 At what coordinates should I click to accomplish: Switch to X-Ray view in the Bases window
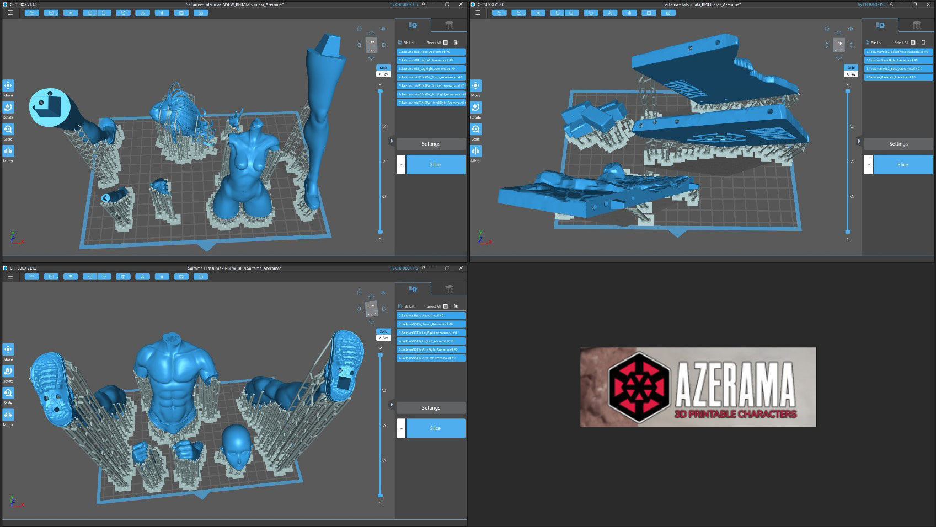(x=851, y=74)
